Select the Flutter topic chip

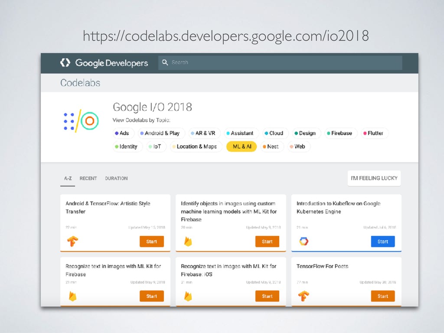(x=374, y=133)
